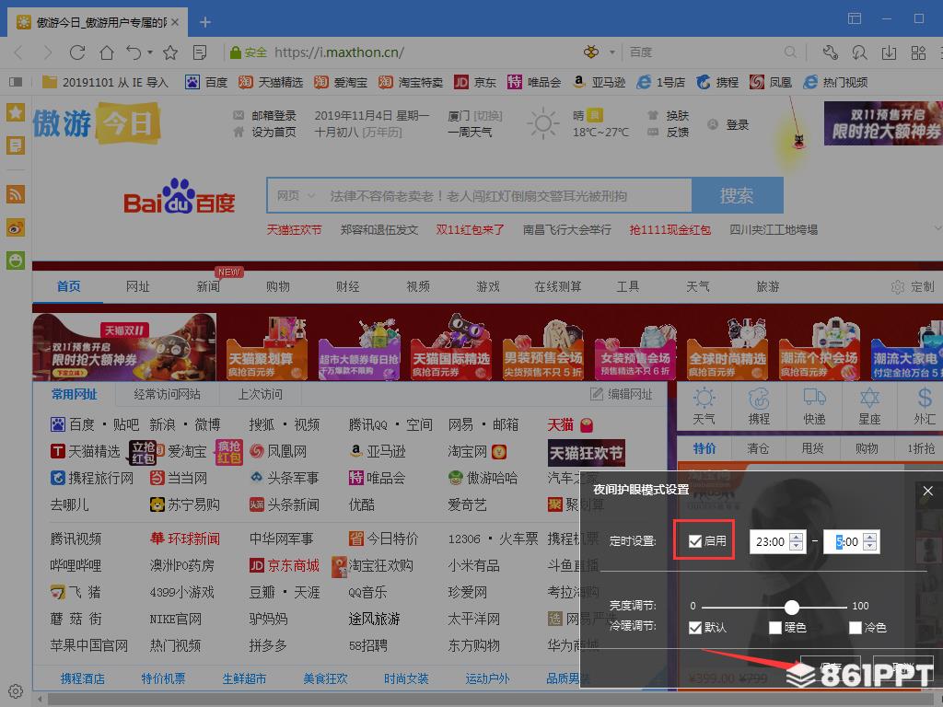This screenshot has height=707, width=943.
Task: Go back to the previous page
Action: (18, 52)
